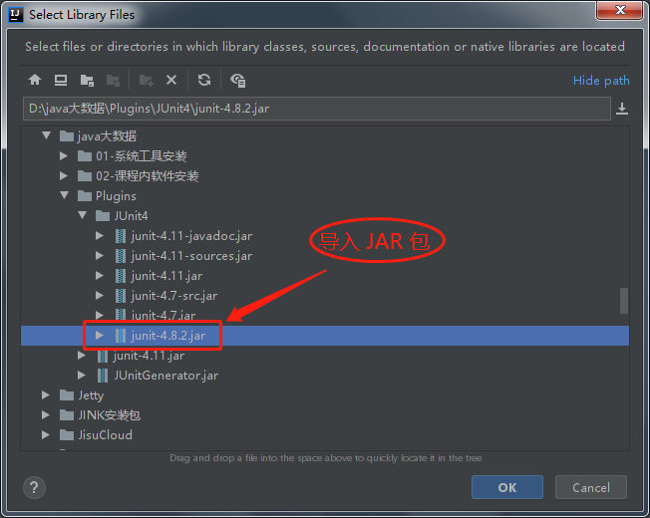Open the help question mark button

[34, 488]
